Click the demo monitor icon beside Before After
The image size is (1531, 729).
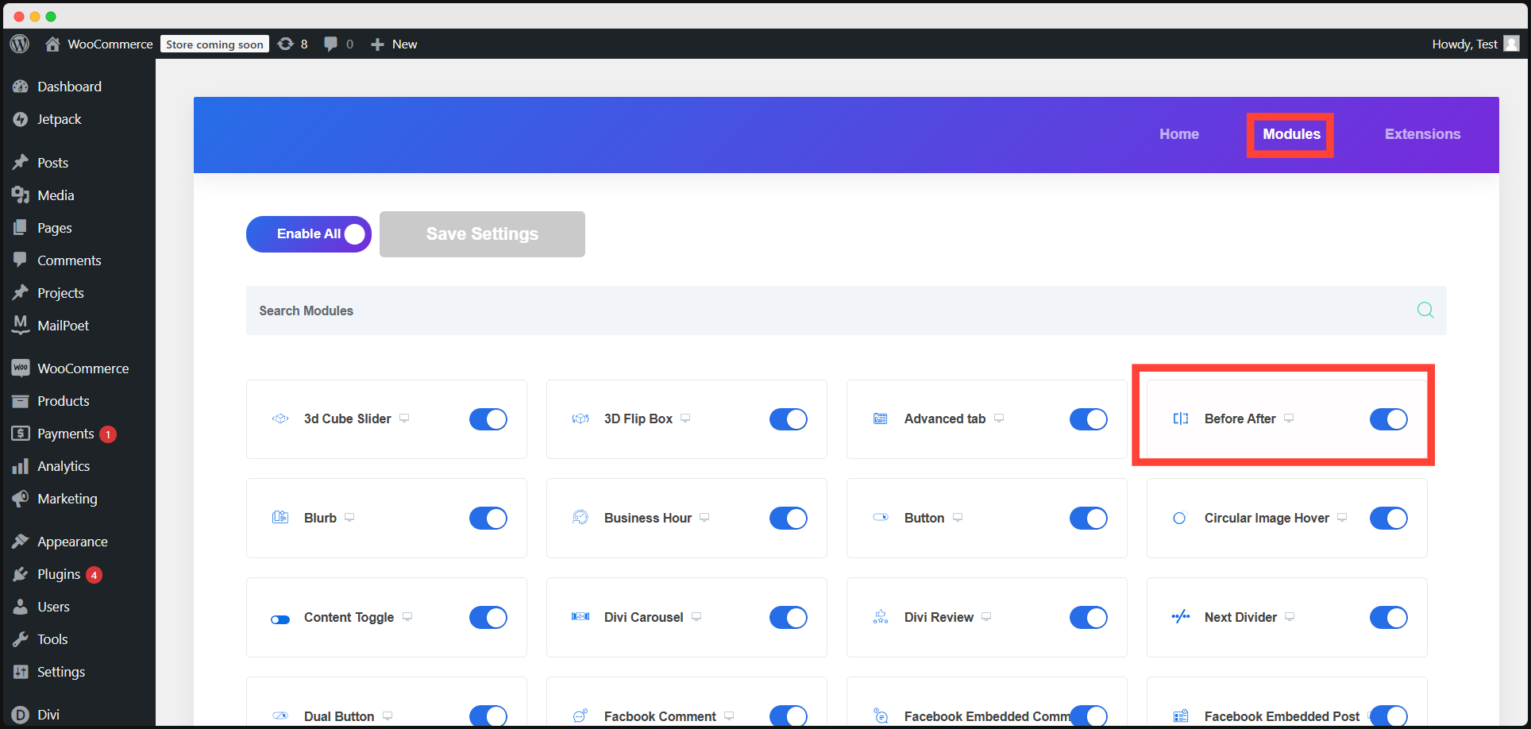point(1289,418)
